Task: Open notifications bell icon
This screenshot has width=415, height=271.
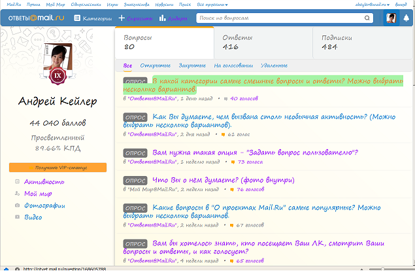Action: [x=406, y=18]
